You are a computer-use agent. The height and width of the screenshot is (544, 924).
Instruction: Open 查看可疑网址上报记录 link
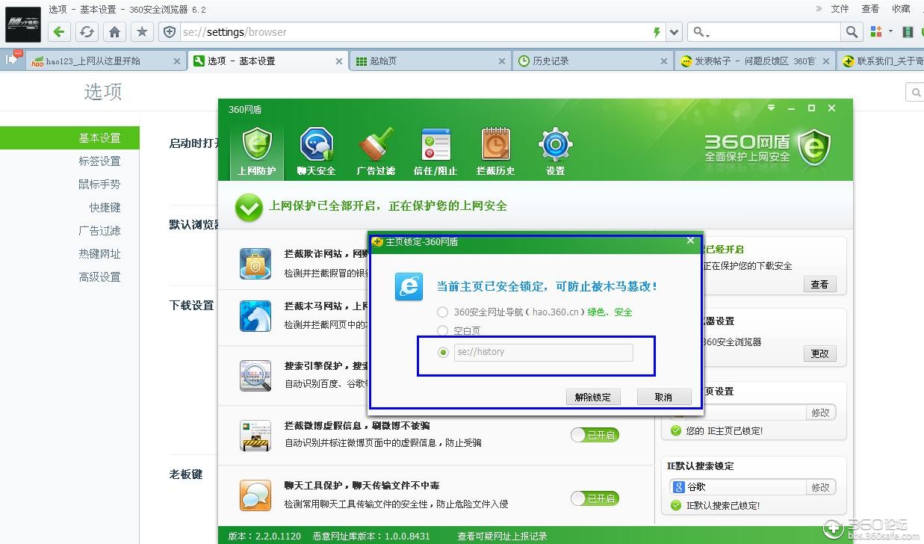[x=502, y=536]
